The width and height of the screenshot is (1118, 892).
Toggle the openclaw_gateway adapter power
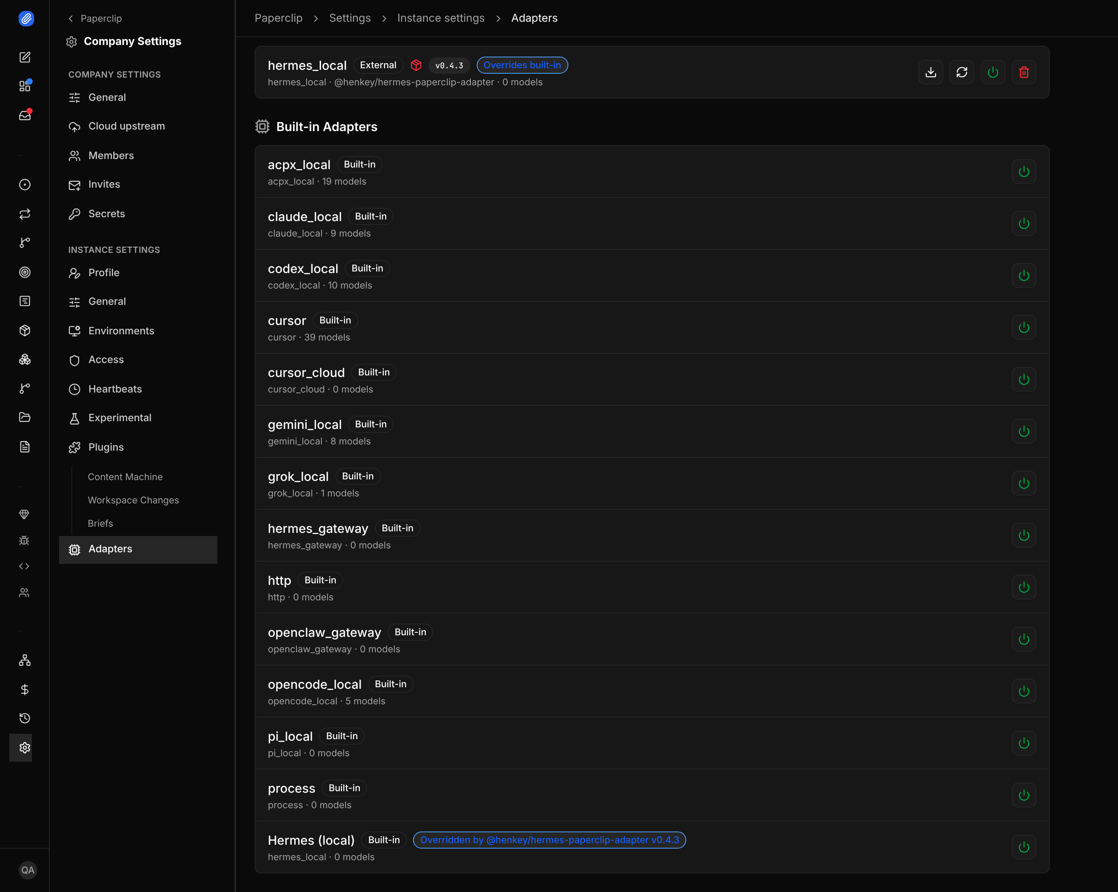pos(1024,639)
